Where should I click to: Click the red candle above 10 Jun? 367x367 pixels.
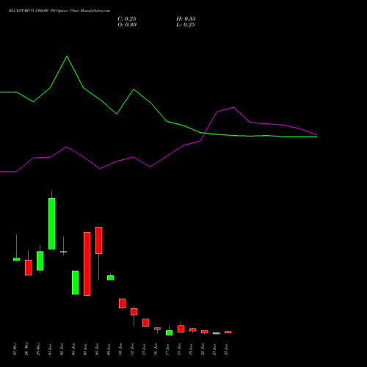coord(123,303)
